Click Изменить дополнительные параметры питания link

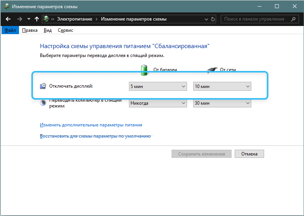point(91,125)
